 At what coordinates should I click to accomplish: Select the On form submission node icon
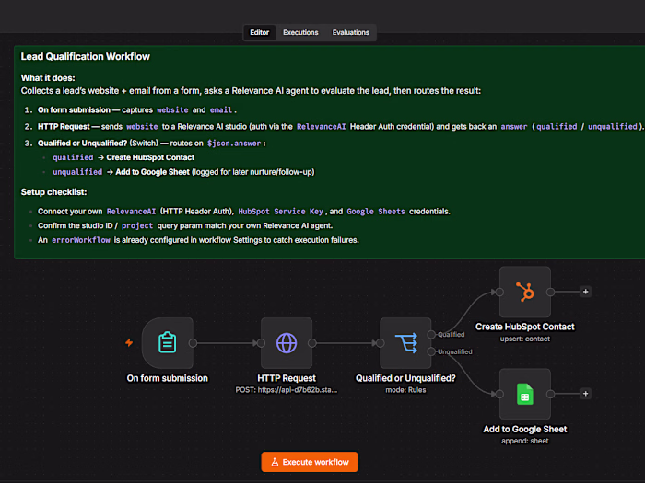pyautogui.click(x=168, y=343)
